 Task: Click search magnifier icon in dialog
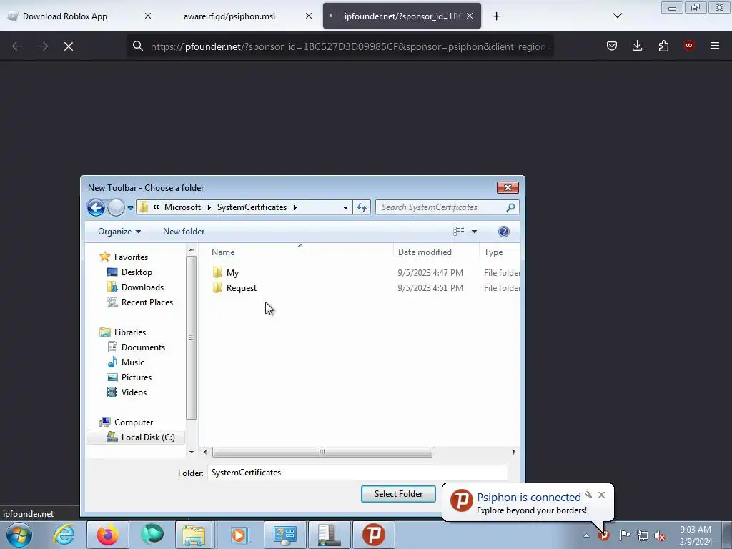pyautogui.click(x=510, y=207)
